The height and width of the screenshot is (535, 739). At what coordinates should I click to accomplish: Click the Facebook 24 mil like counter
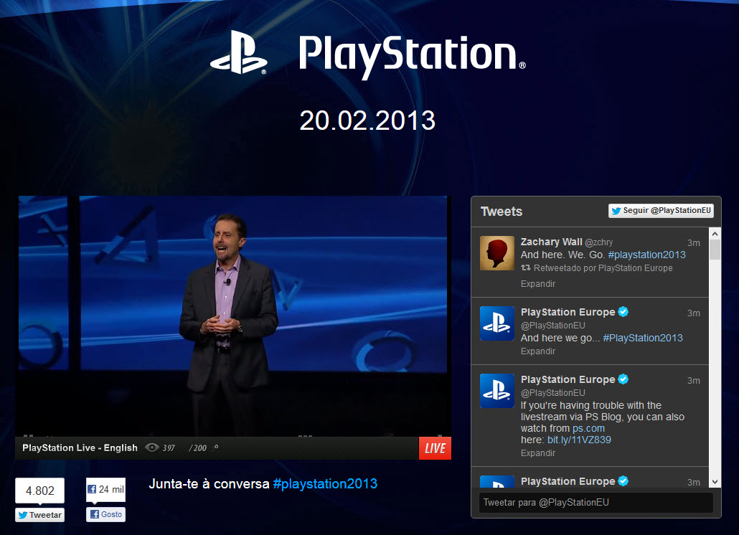[x=105, y=490]
